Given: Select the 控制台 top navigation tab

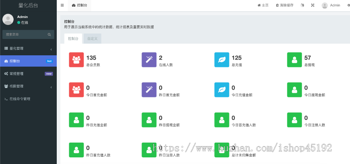Looking at the screenshot, I should (x=79, y=5).
